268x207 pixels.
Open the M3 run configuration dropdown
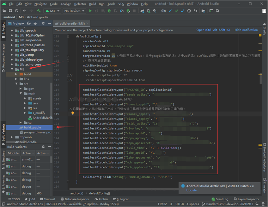click(x=53, y=11)
